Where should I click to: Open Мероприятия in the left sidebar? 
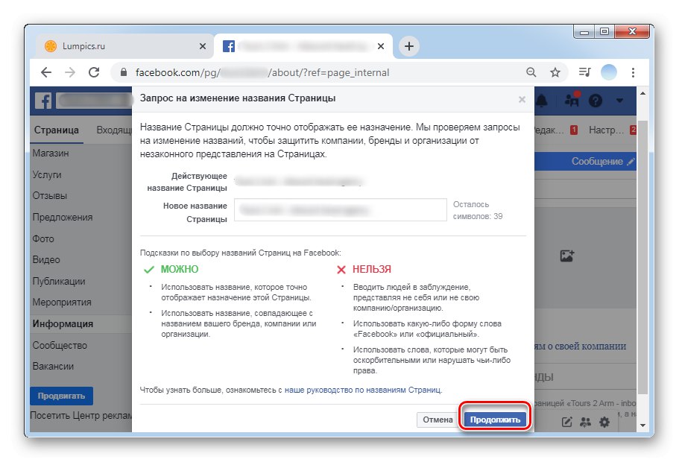point(62,303)
